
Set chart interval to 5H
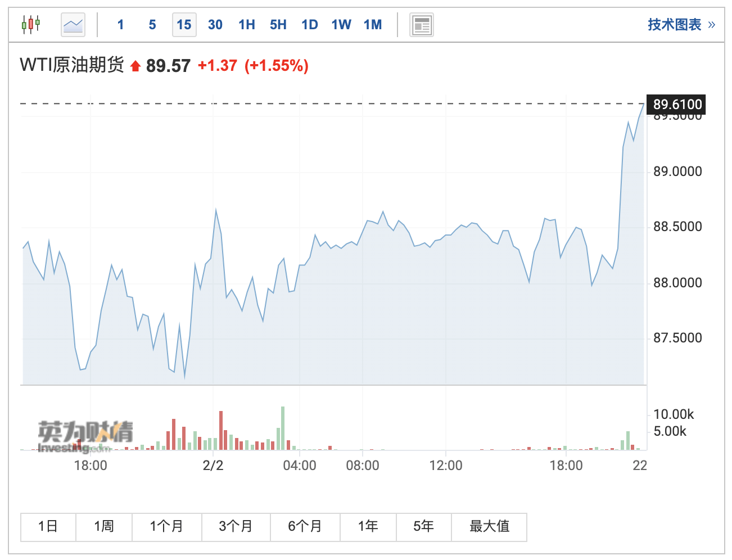pos(278,25)
